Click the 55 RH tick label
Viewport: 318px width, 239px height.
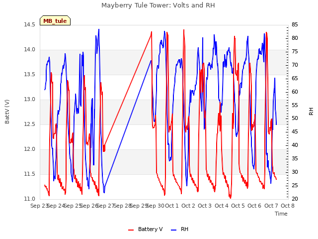(295, 105)
